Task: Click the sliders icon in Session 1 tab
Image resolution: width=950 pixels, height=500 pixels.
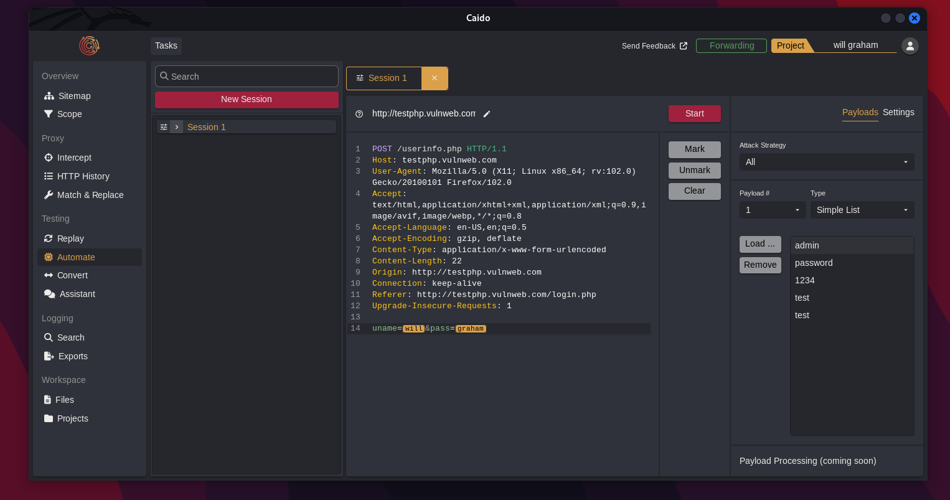Action: [360, 78]
